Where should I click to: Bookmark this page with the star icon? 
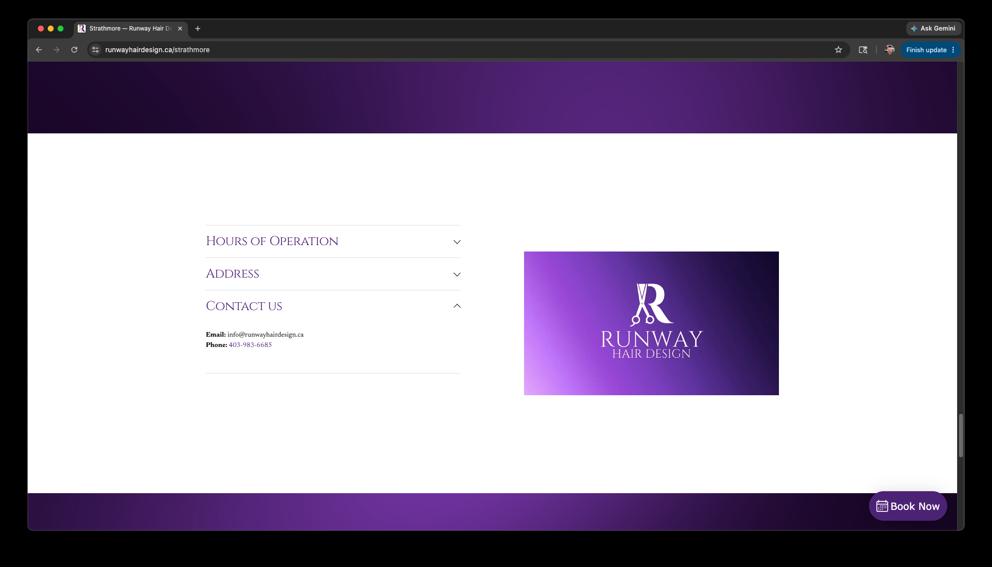(838, 50)
